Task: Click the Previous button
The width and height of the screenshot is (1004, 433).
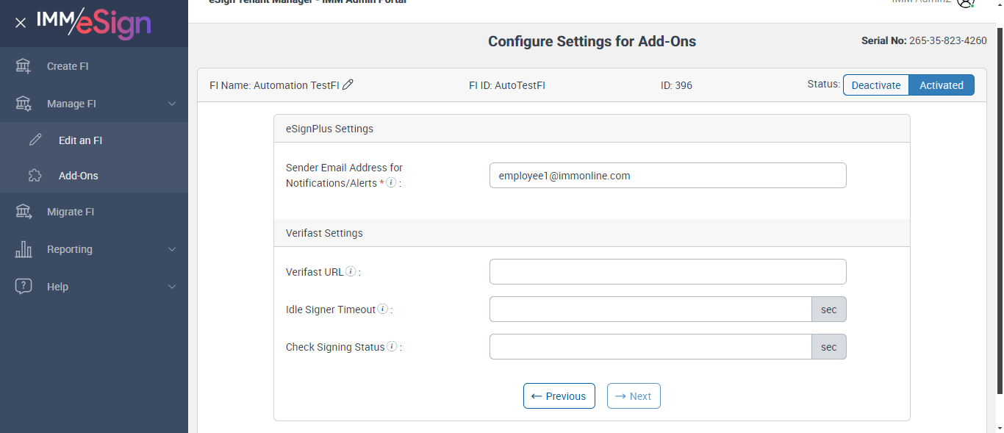Action: (559, 396)
